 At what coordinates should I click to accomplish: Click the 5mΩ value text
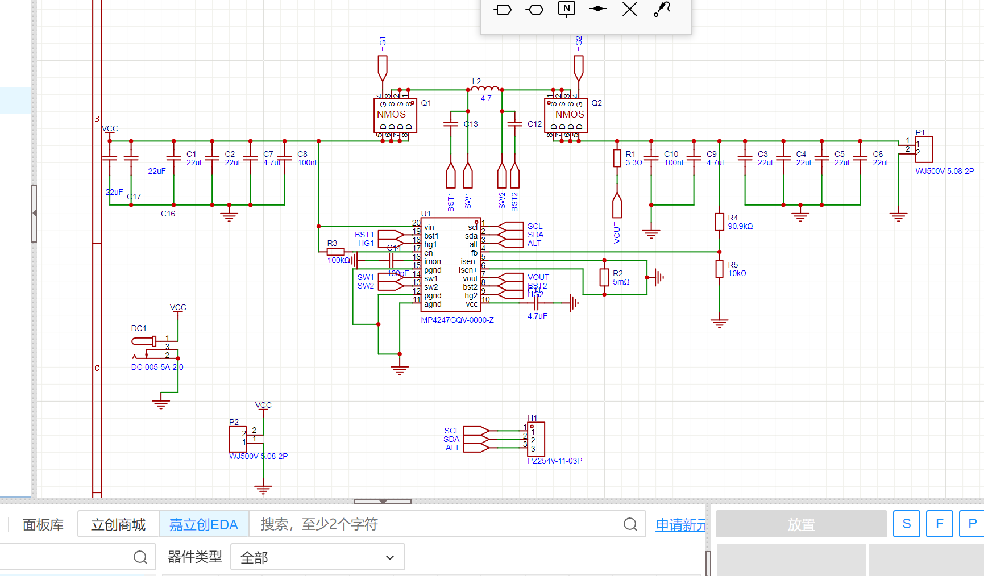pyautogui.click(x=621, y=282)
